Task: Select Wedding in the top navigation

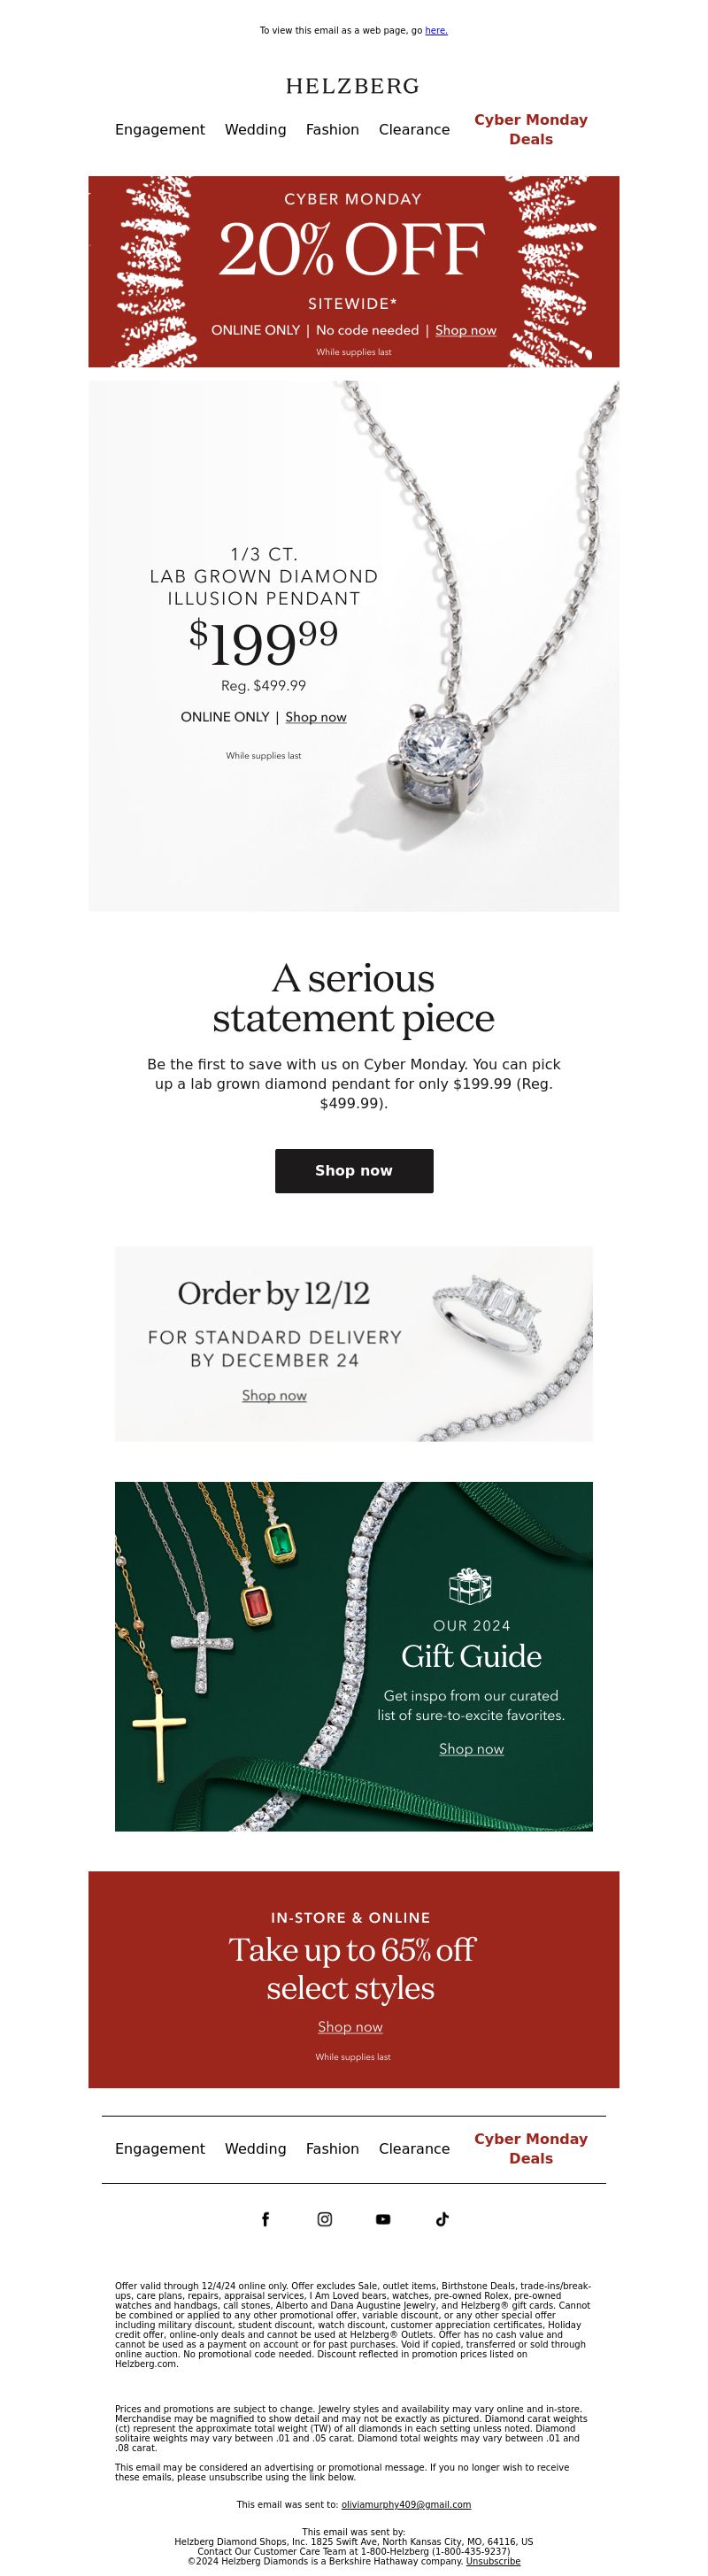Action: click(255, 130)
